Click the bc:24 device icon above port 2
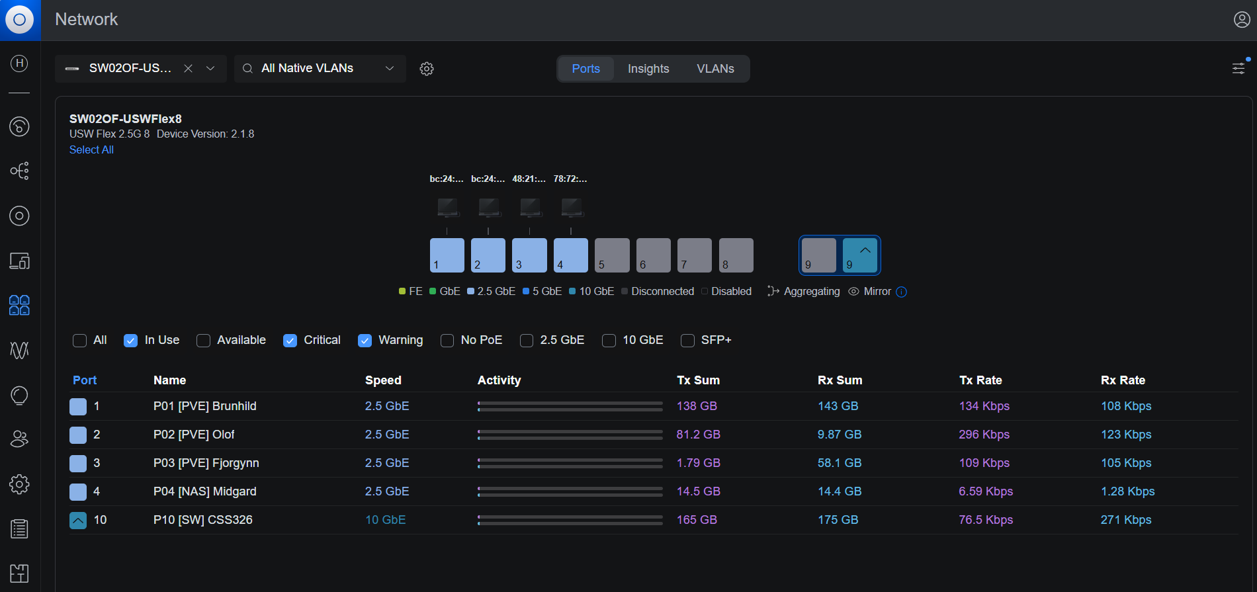The image size is (1257, 592). tap(489, 207)
